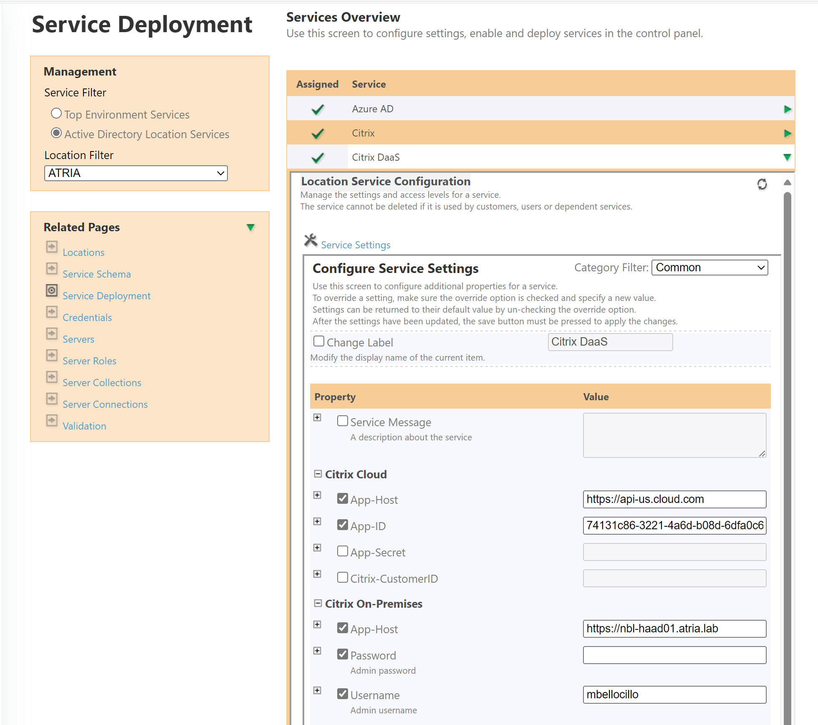Viewport: 818px width, 725px height.
Task: Expand details for App-Secret property
Action: tap(318, 548)
